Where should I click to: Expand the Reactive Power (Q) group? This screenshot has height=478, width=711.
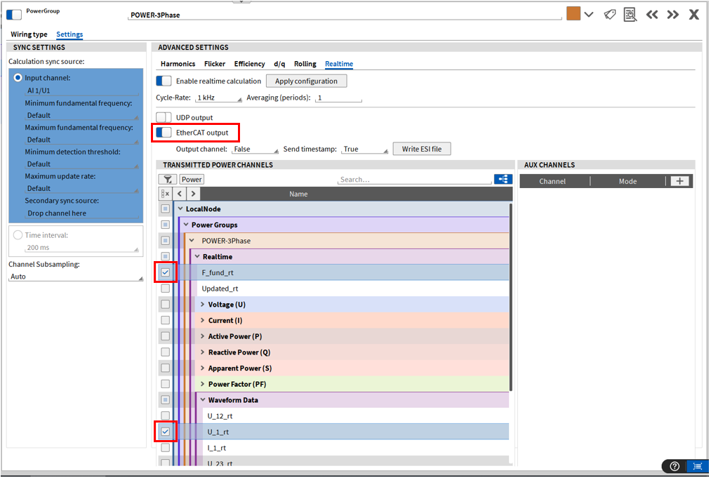click(x=203, y=352)
